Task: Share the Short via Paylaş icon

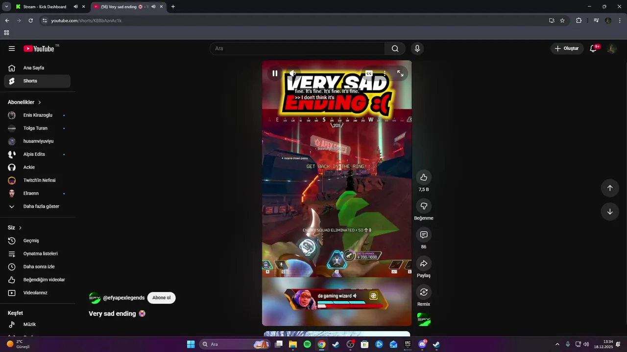Action: [424, 264]
